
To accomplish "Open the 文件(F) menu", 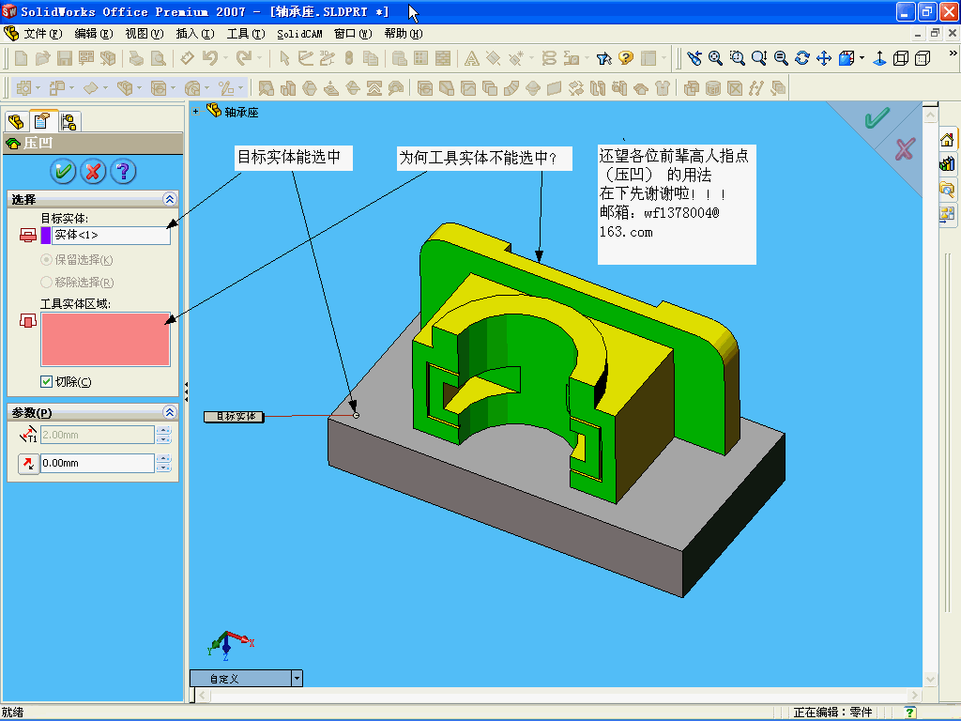I will (x=43, y=34).
